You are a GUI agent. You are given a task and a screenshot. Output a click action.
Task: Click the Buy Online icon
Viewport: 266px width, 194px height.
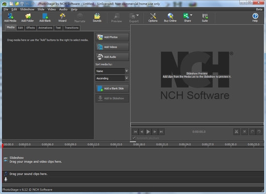[170, 17]
